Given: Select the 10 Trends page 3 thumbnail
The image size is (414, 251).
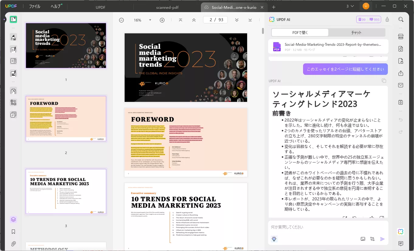Looking at the screenshot, I should pyautogui.click(x=66, y=192).
